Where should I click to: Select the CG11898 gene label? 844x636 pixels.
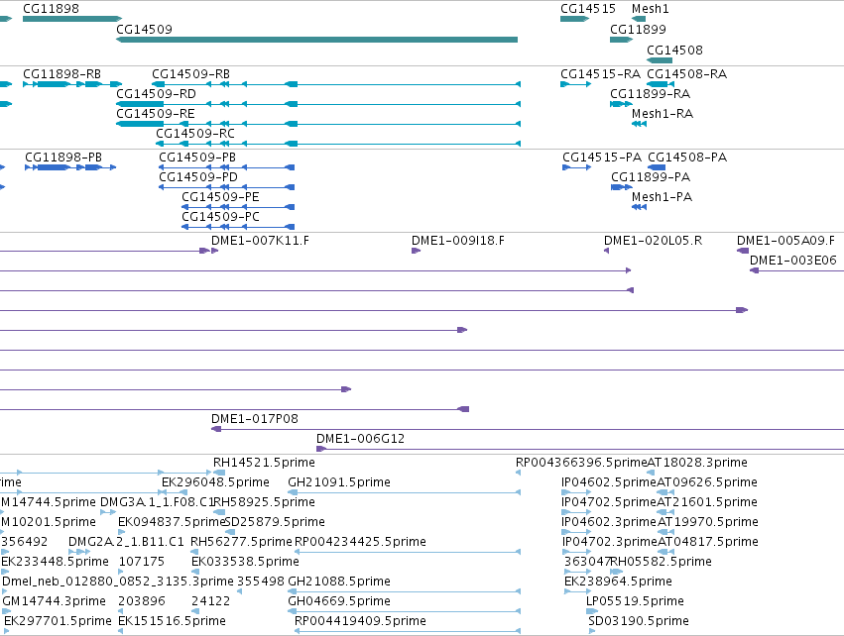pos(51,9)
